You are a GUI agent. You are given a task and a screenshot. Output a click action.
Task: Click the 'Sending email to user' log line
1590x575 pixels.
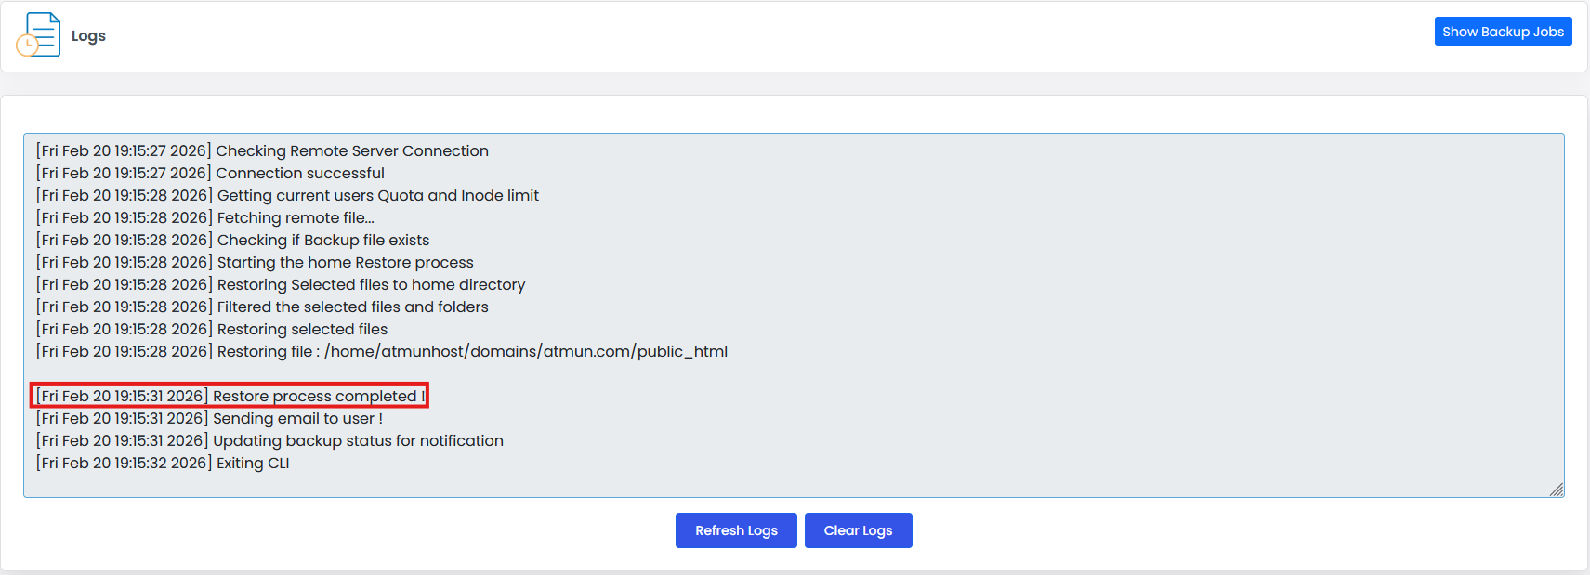tap(209, 419)
